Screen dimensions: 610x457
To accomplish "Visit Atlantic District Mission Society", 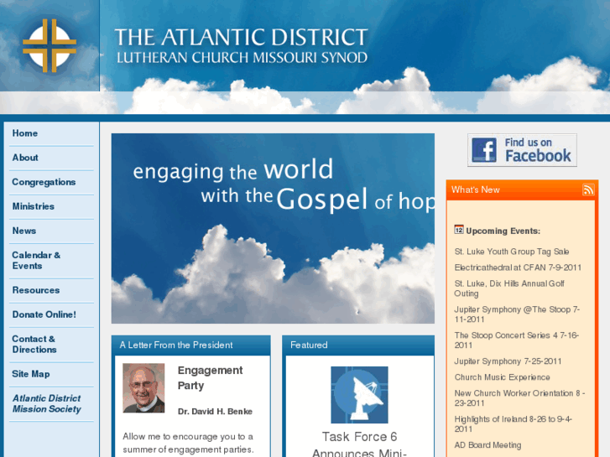I will click(47, 403).
